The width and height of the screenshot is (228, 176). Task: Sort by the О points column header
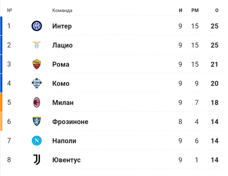pos(217,10)
